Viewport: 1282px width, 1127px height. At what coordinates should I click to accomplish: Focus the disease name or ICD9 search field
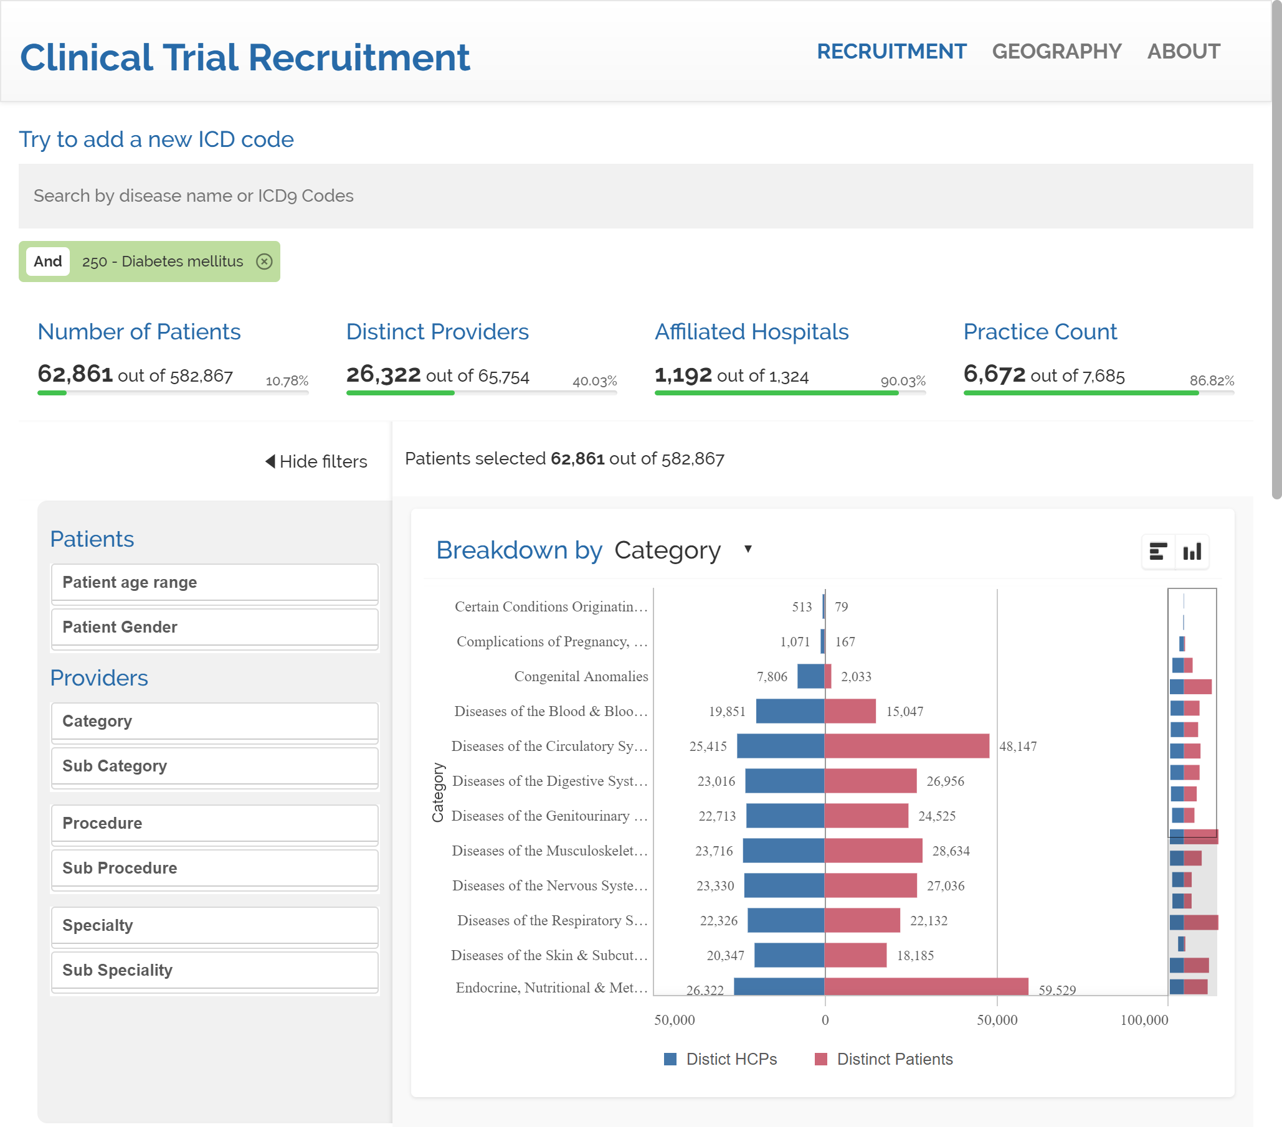coord(635,196)
